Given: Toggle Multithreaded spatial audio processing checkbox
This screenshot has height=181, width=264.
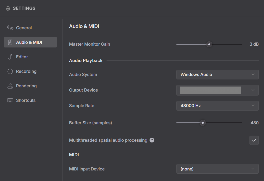Looking at the screenshot, I should point(254,140).
